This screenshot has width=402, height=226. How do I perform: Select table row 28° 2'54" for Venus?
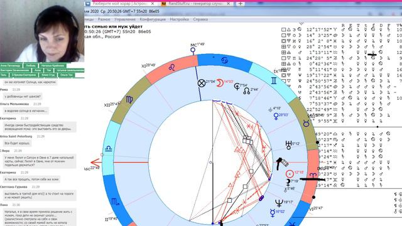tap(341, 46)
